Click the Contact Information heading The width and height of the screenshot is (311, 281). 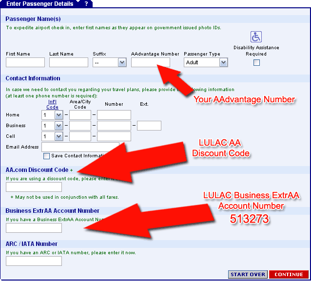tap(33, 78)
